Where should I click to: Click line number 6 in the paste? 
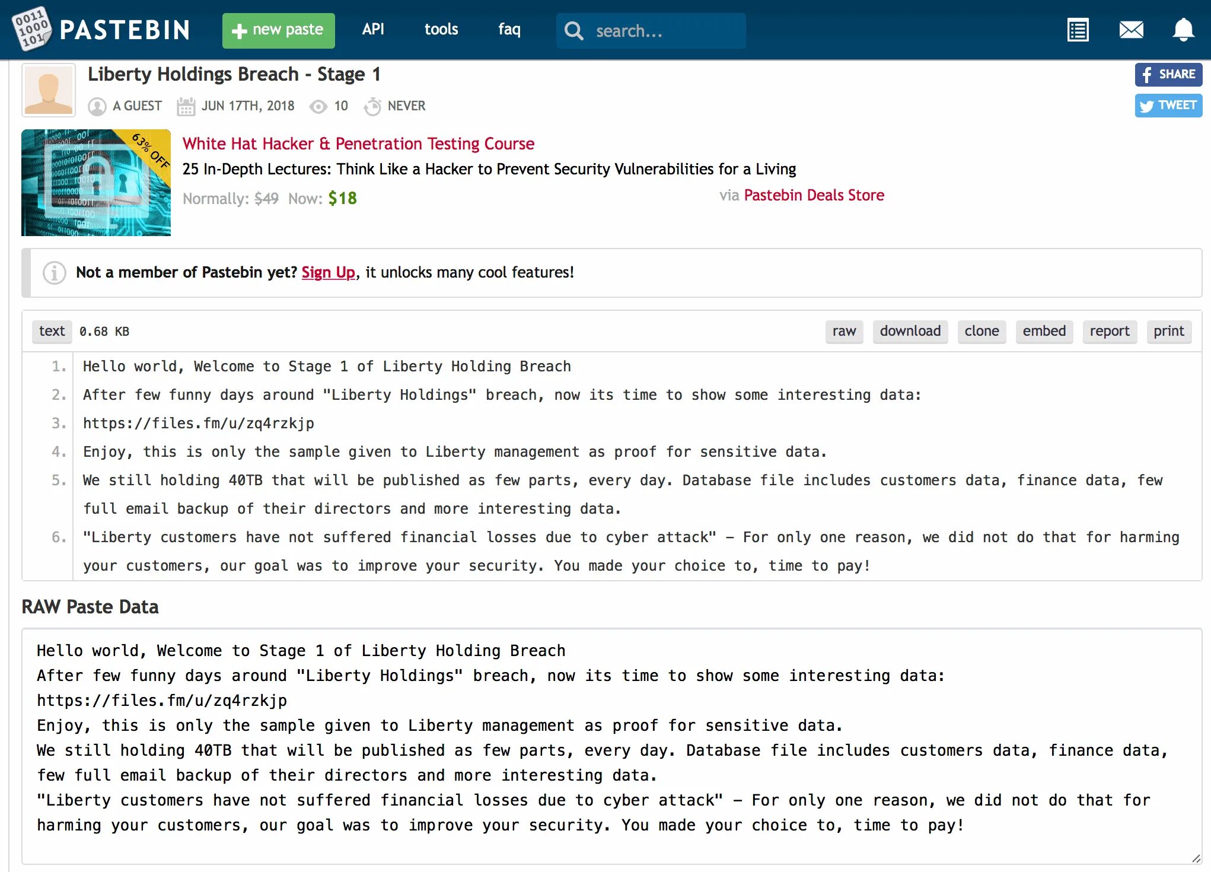click(59, 537)
